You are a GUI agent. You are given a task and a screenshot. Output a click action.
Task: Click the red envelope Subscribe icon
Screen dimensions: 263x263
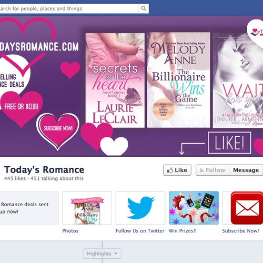pos(247,208)
